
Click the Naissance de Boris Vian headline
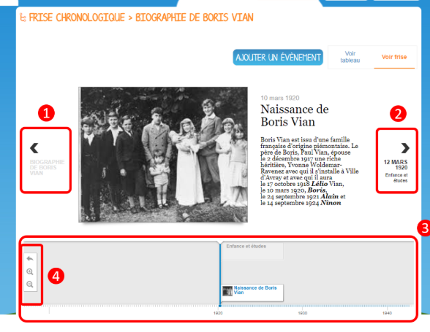point(295,115)
